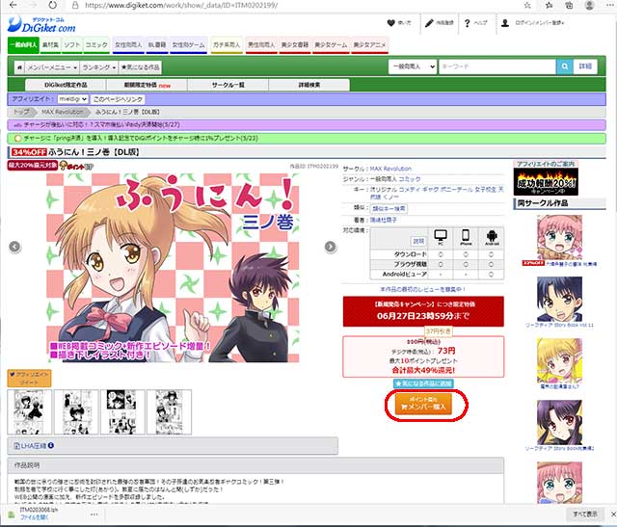
Task: Click into the keyword search field
Action: 497,66
